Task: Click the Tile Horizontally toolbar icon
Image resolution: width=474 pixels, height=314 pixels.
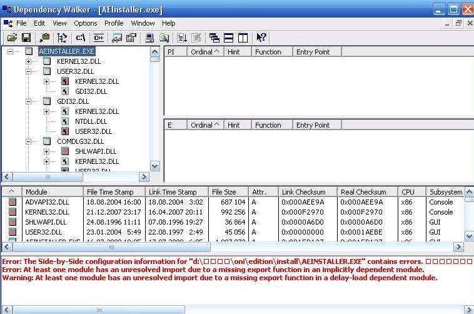Action: [229, 38]
